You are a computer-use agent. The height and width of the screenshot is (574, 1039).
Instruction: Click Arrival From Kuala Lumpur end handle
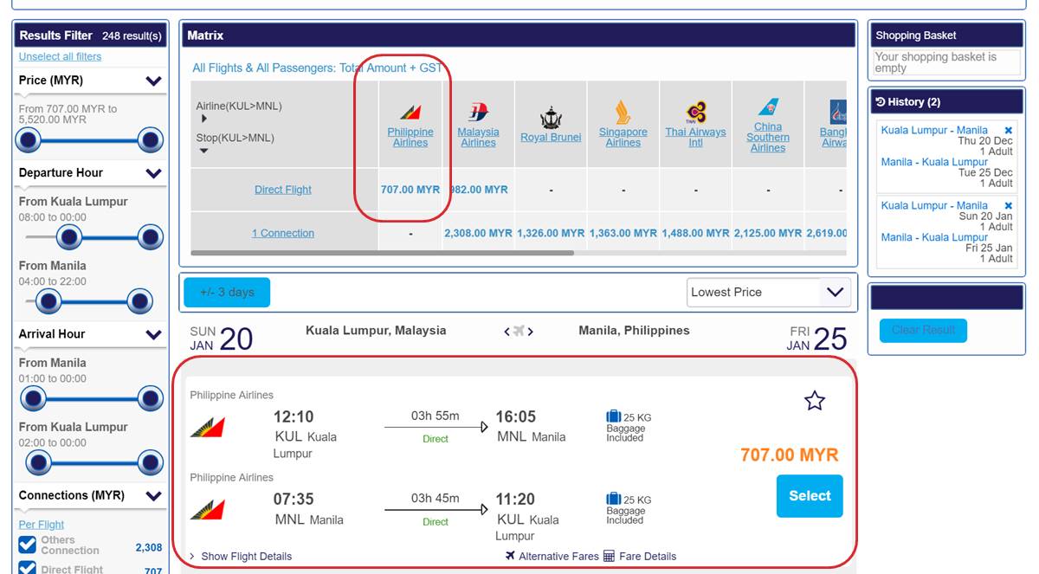151,463
